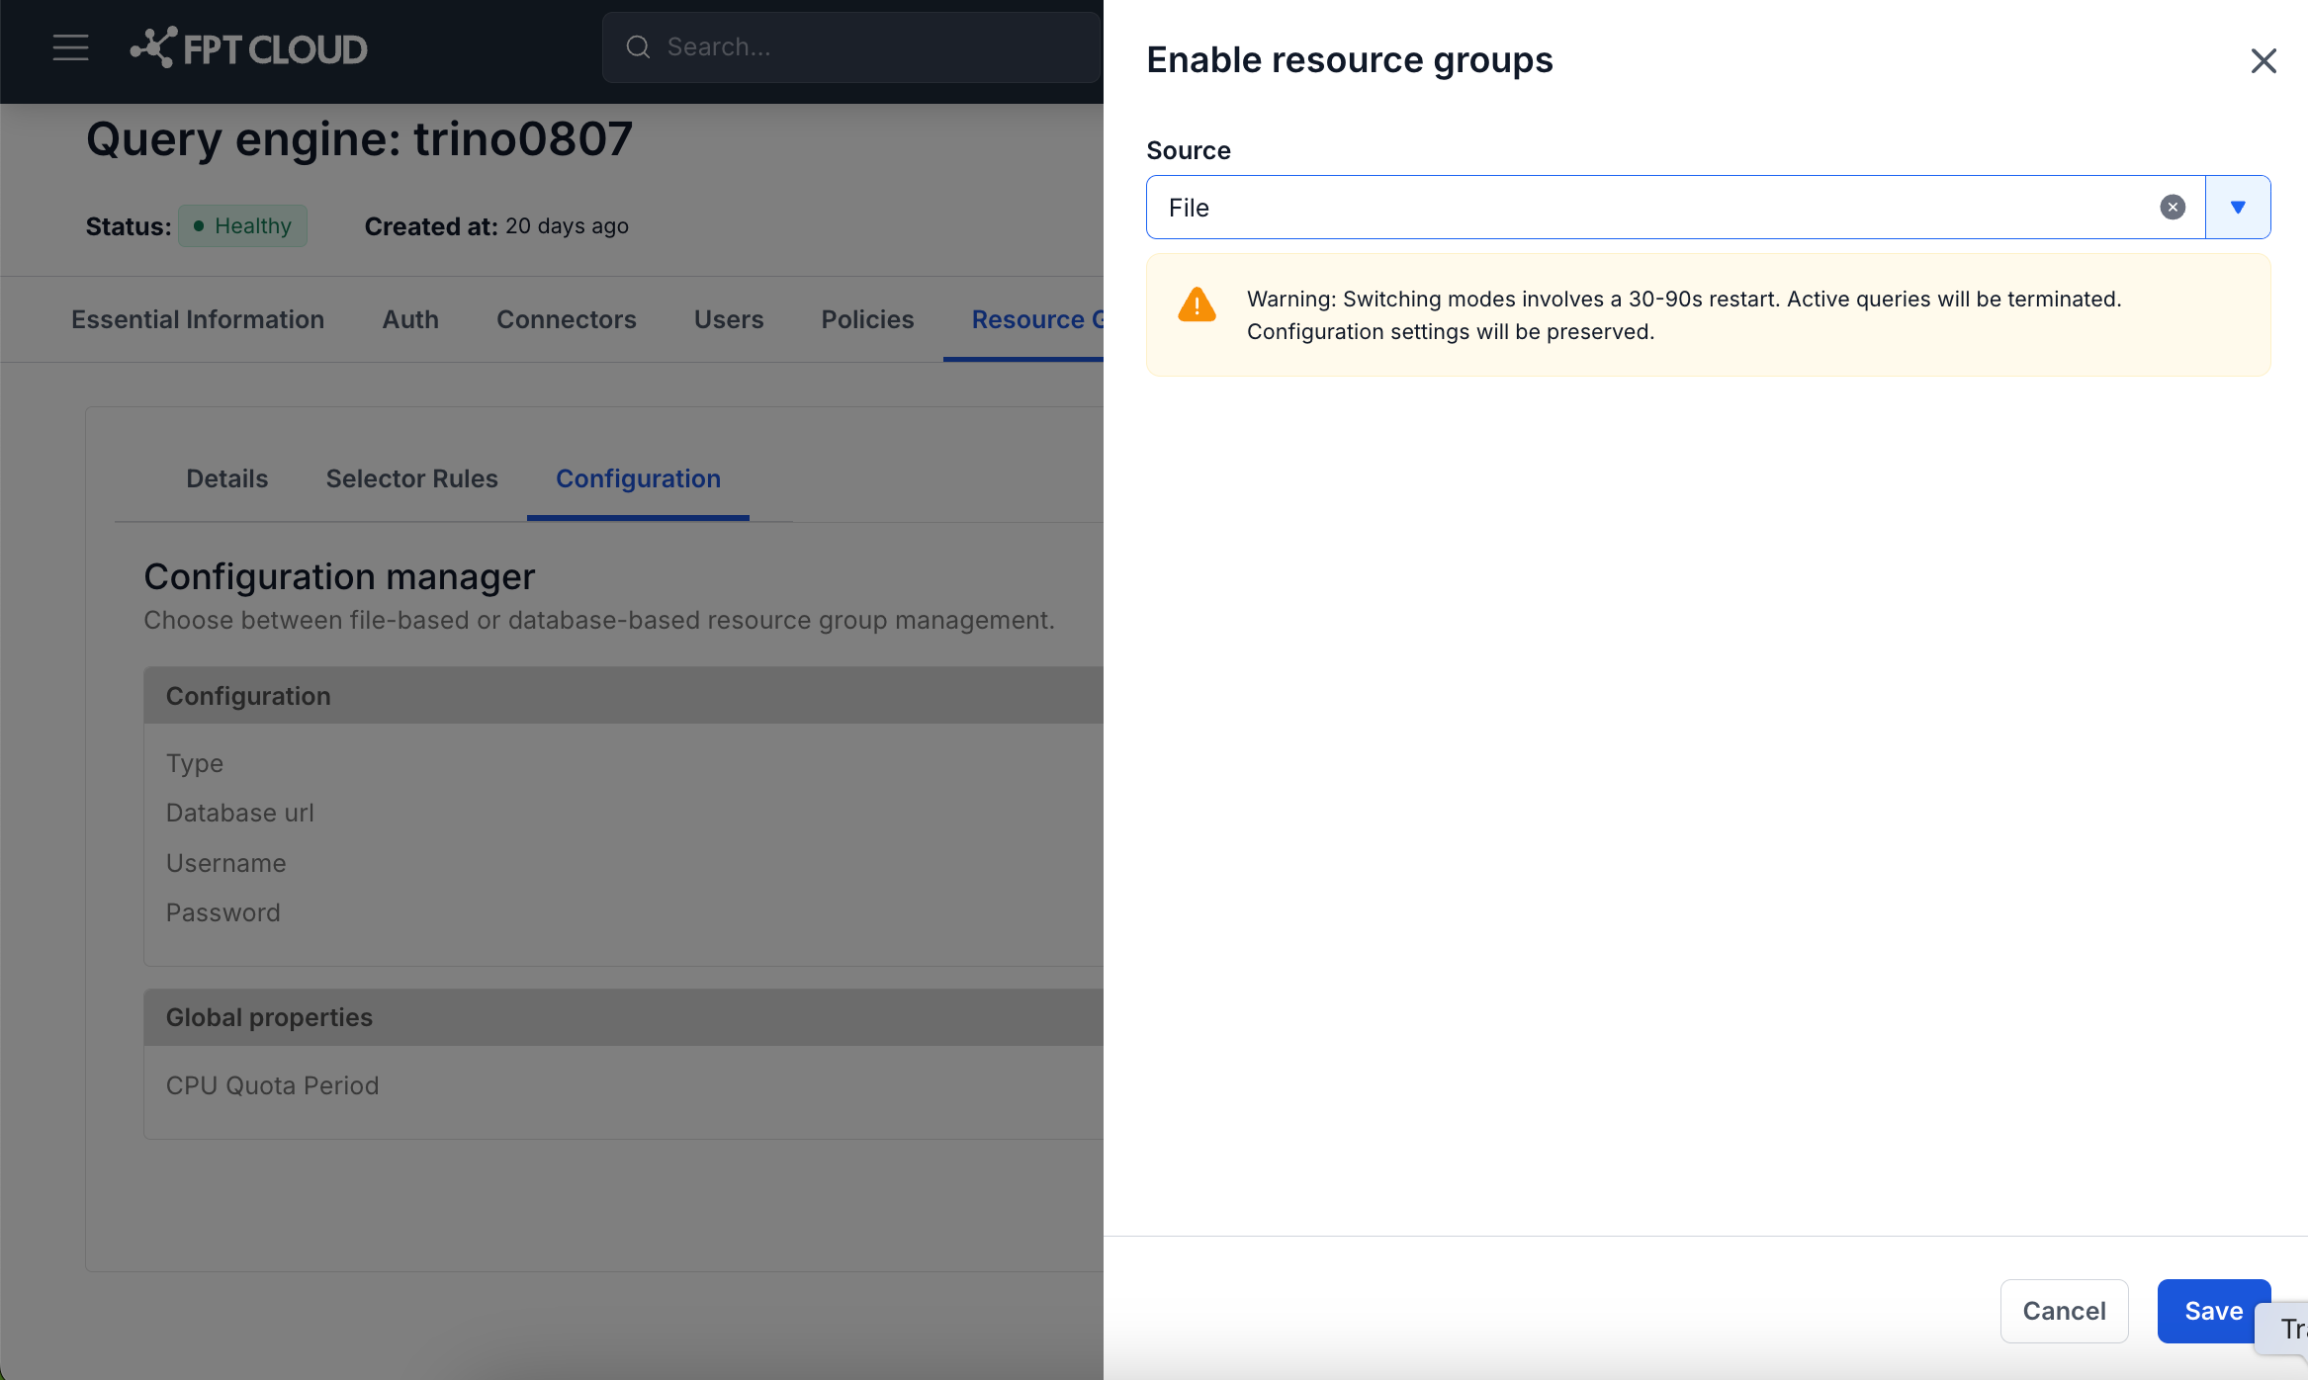Viewport: 2308px width, 1380px height.
Task: Click the 'Database url' row label
Action: point(240,813)
